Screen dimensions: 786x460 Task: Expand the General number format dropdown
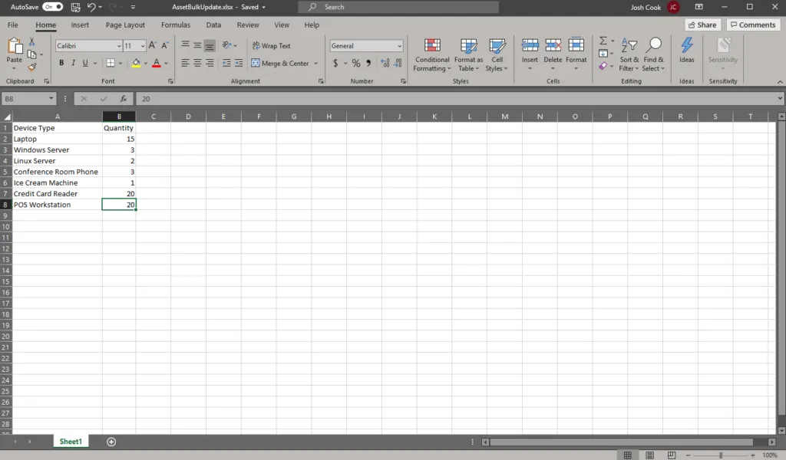pos(399,46)
